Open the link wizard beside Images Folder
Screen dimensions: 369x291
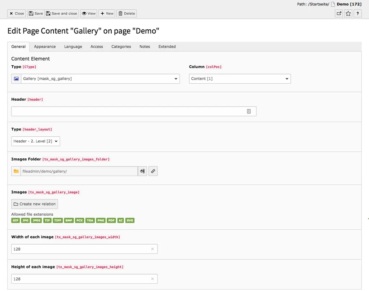(x=153, y=171)
